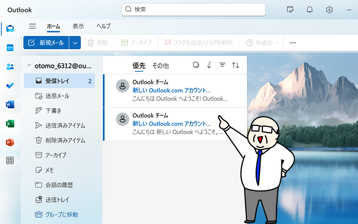This screenshot has width=358, height=224.
Task: Expand the 新規メール dropdown arrow
Action: (x=75, y=43)
